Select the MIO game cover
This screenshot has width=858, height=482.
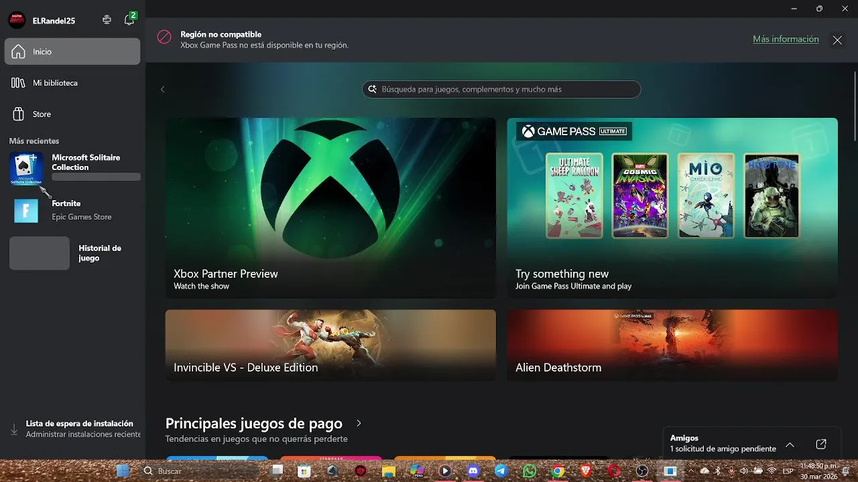click(x=706, y=195)
